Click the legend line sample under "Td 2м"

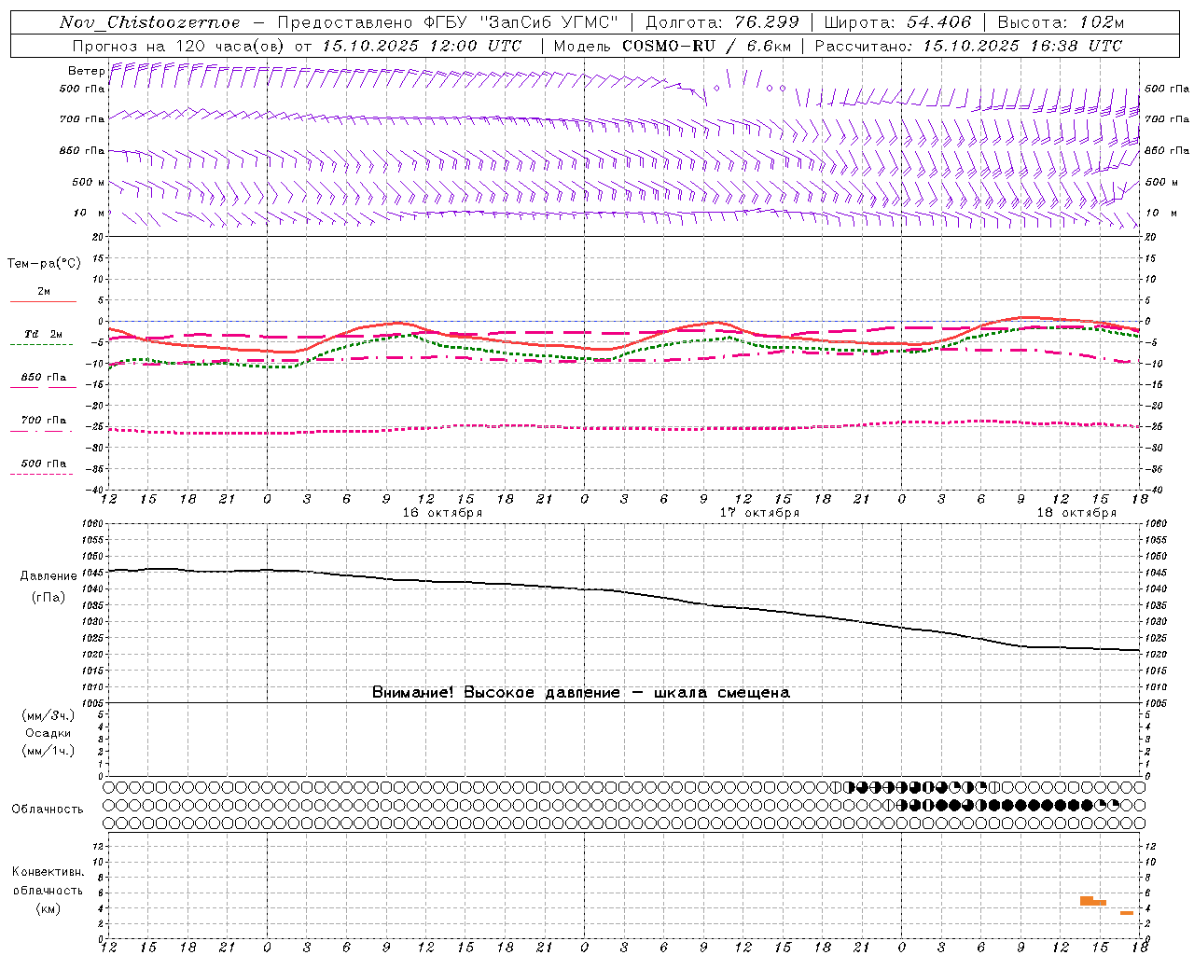coord(42,345)
